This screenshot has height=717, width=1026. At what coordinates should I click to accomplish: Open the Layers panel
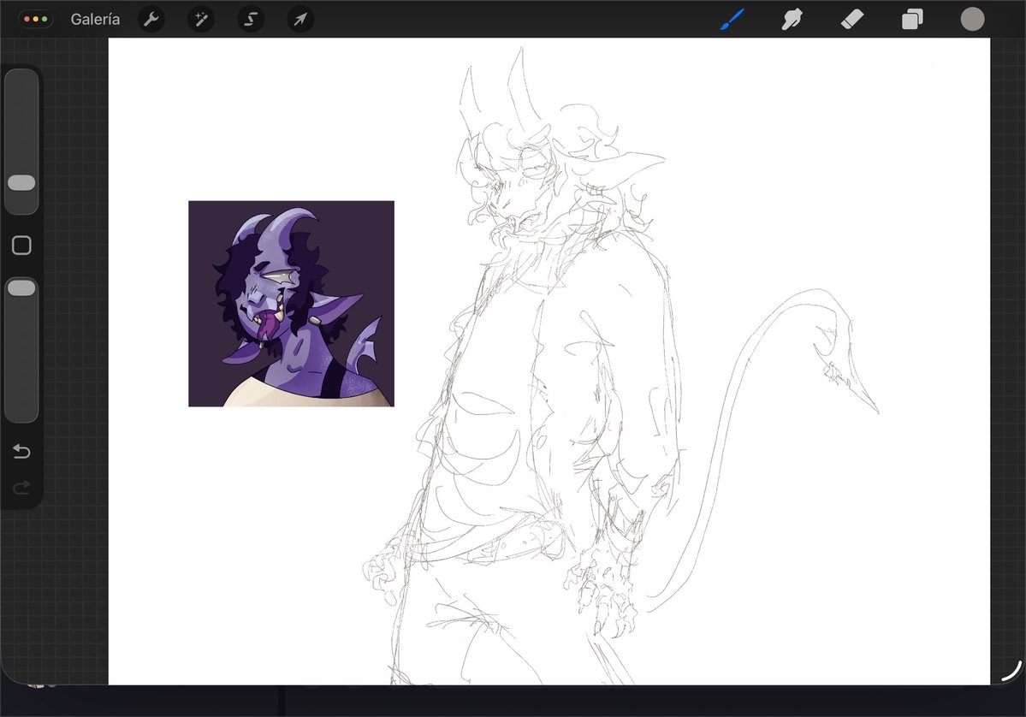[x=912, y=19]
